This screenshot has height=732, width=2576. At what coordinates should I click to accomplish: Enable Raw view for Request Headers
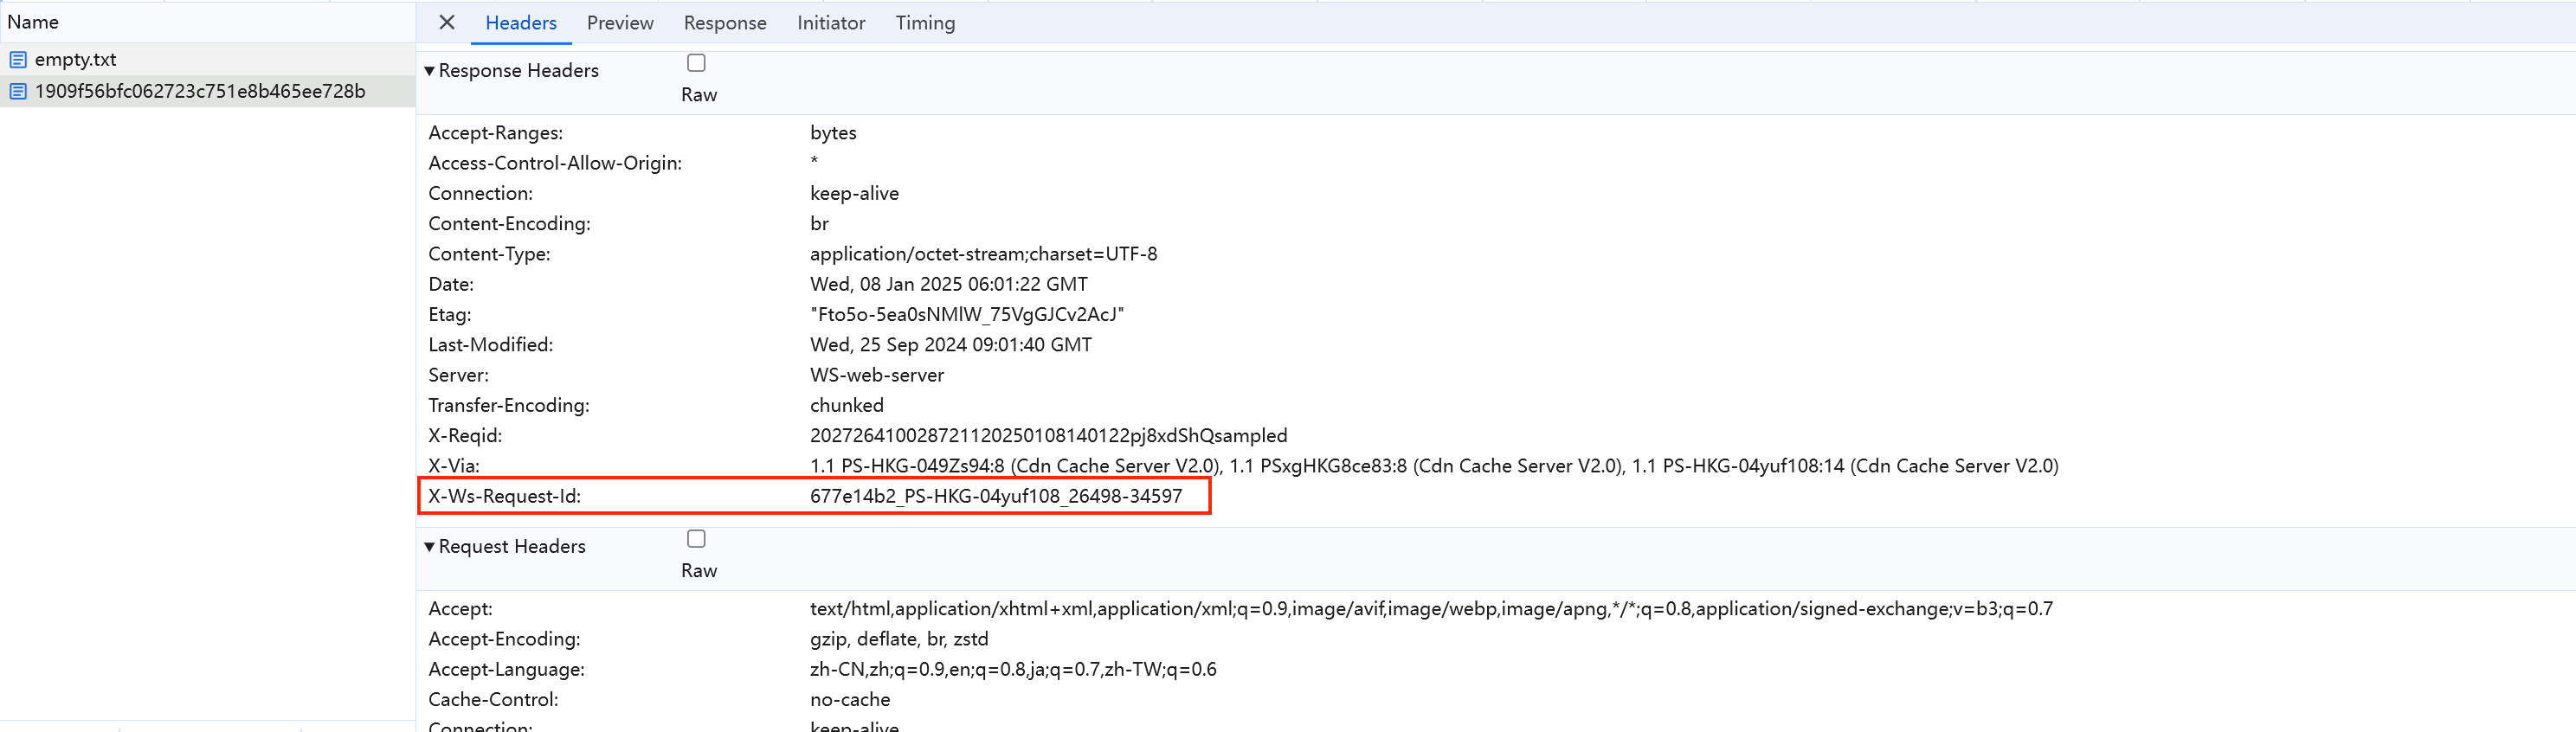[x=696, y=539]
